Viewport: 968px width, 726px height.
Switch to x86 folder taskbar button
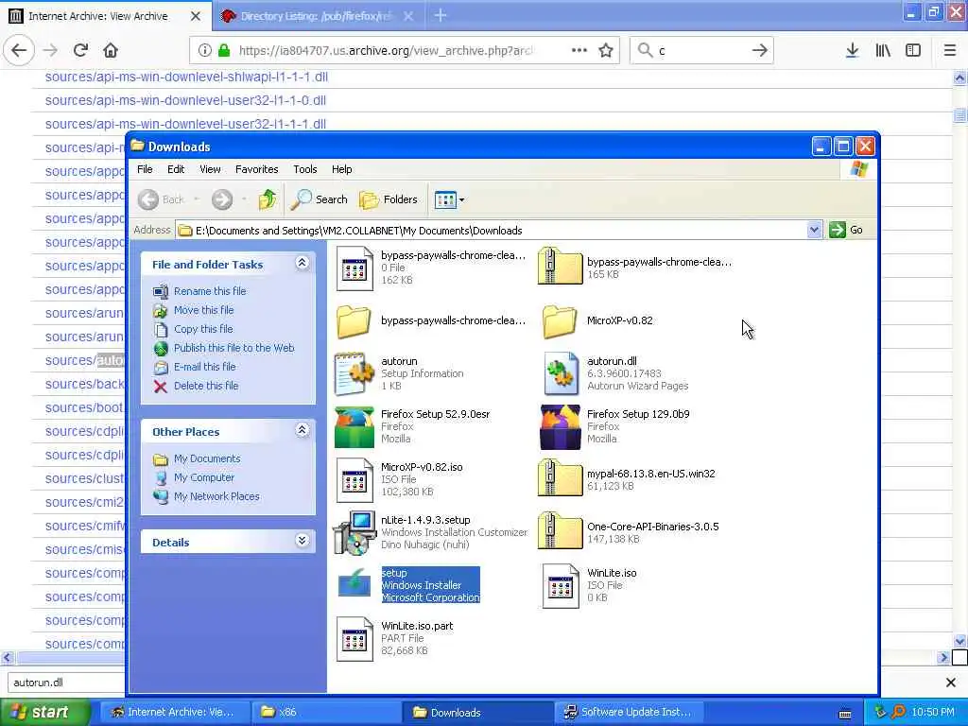pos(326,712)
